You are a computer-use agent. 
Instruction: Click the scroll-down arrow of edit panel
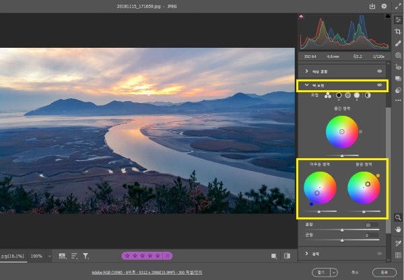pyautogui.click(x=388, y=260)
